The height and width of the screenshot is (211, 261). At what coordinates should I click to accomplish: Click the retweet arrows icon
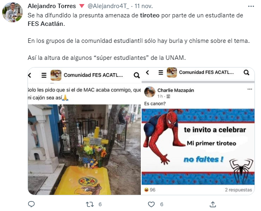tap(90, 204)
